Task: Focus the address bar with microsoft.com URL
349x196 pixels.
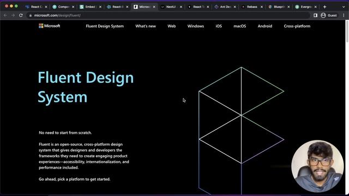Action: (168, 15)
